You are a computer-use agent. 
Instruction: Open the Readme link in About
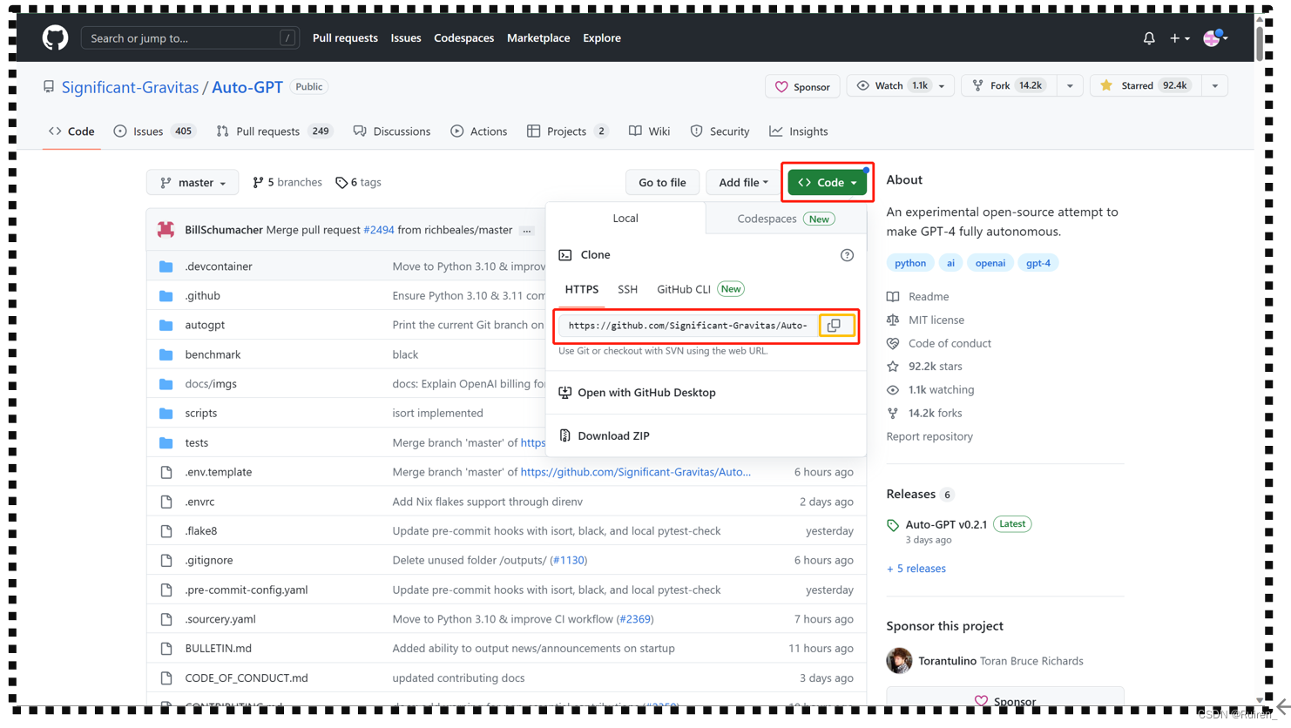tap(929, 297)
